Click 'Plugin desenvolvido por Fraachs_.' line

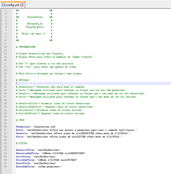[40, 53]
